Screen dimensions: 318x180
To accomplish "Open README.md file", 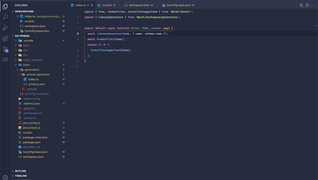I will 31,147.
